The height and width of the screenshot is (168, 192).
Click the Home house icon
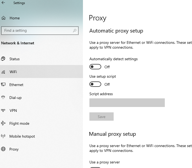tap(4, 18)
